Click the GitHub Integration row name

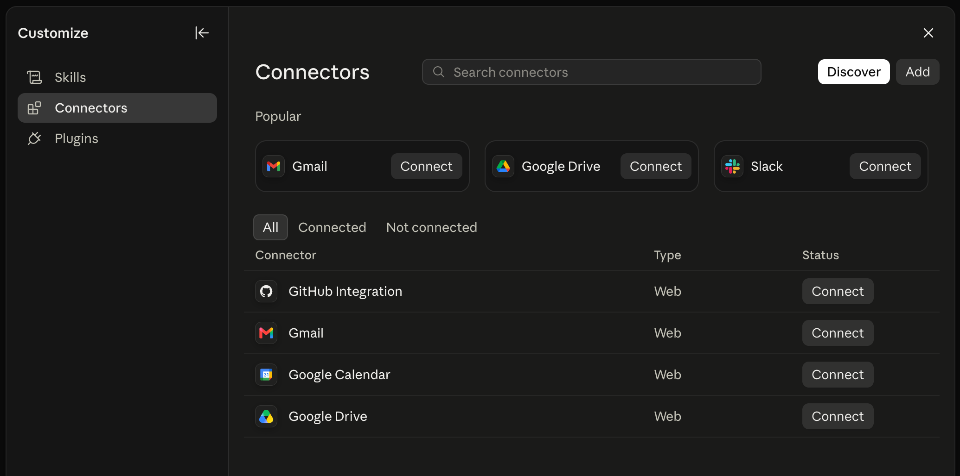pos(345,291)
